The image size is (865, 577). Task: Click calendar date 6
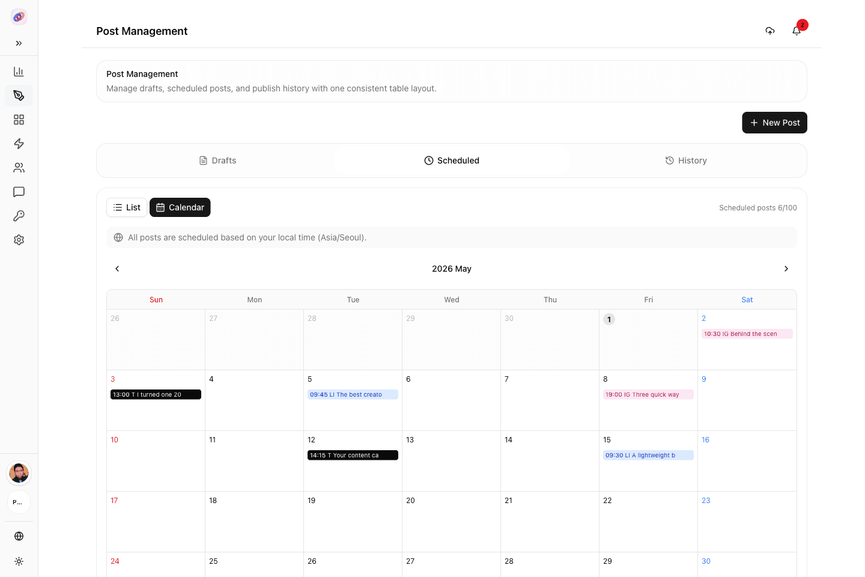408,379
